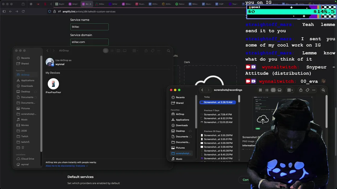Click search magnifier in screnshots/recordings window
The height and width of the screenshot is (189, 337).
323,90
